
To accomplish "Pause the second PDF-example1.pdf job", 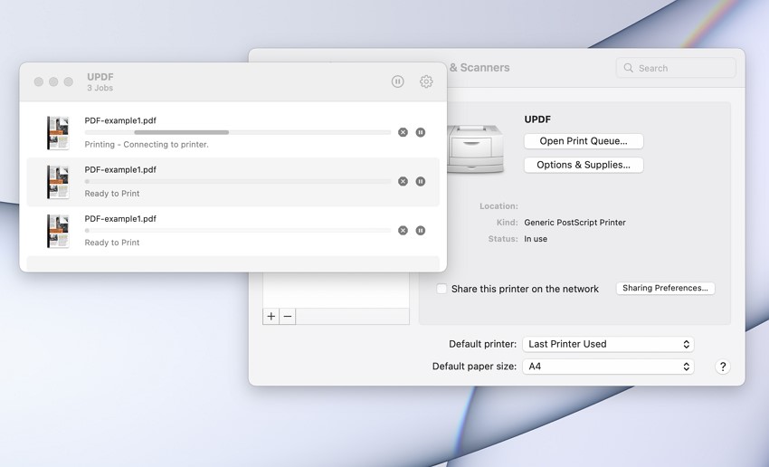I will [x=421, y=182].
